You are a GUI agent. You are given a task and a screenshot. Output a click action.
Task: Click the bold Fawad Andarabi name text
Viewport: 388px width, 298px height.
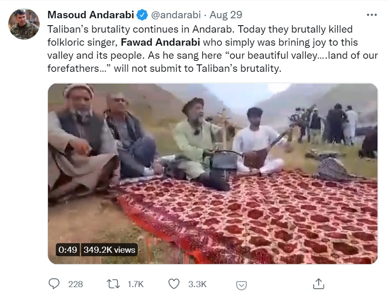[x=160, y=42]
